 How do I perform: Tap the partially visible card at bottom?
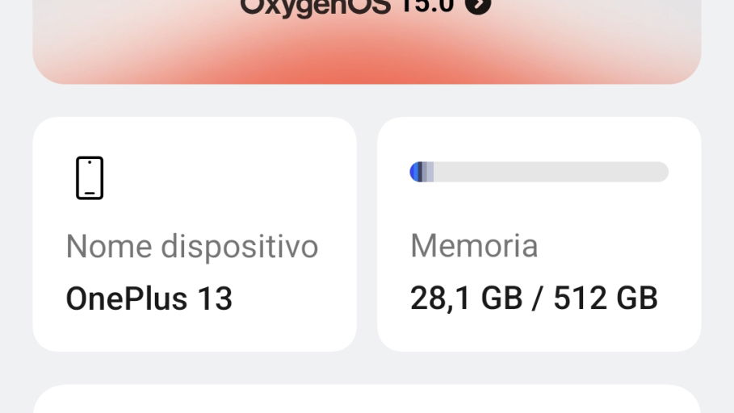[x=367, y=399]
